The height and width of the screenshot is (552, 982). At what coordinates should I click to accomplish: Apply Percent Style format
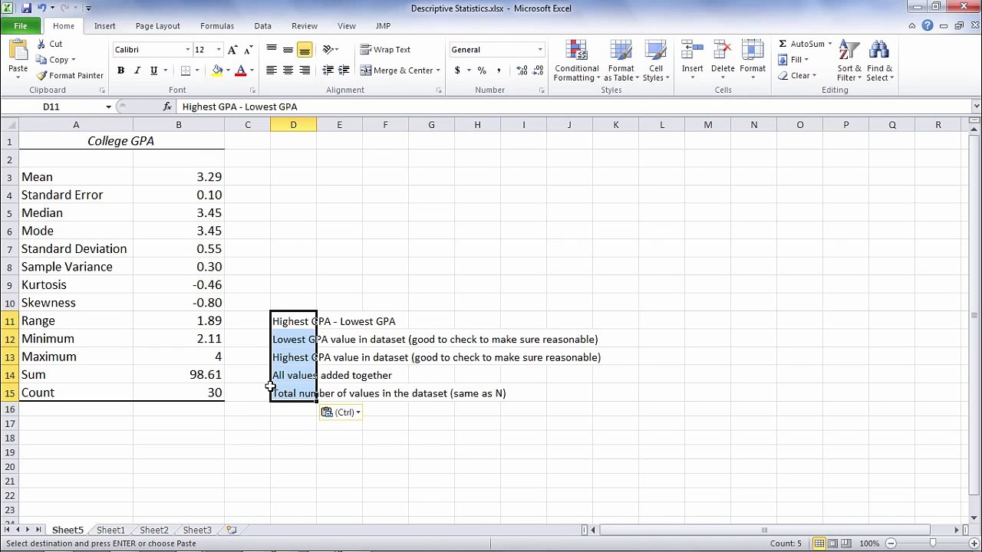(x=482, y=71)
